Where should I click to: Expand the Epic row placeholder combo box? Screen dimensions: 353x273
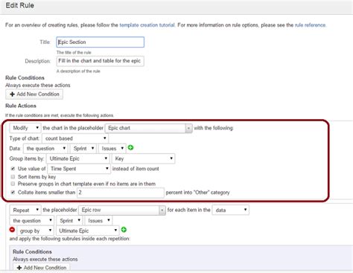[122, 210]
